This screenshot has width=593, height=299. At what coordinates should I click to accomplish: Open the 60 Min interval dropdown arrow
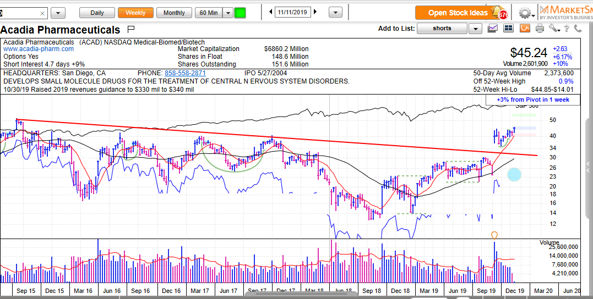click(227, 13)
